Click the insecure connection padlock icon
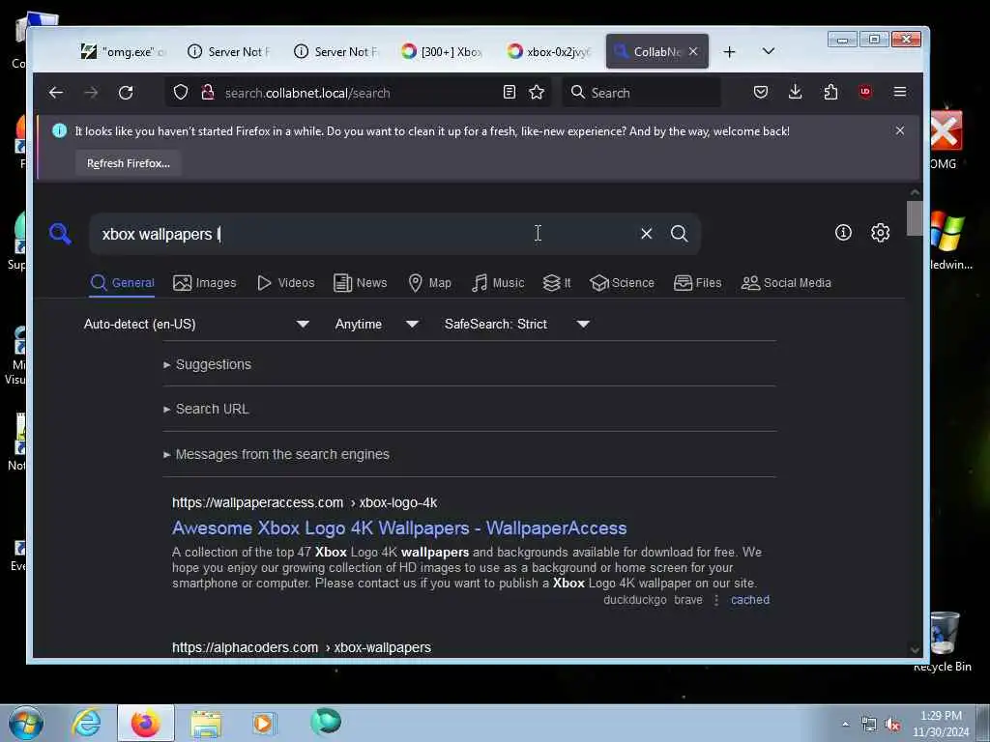 [207, 93]
